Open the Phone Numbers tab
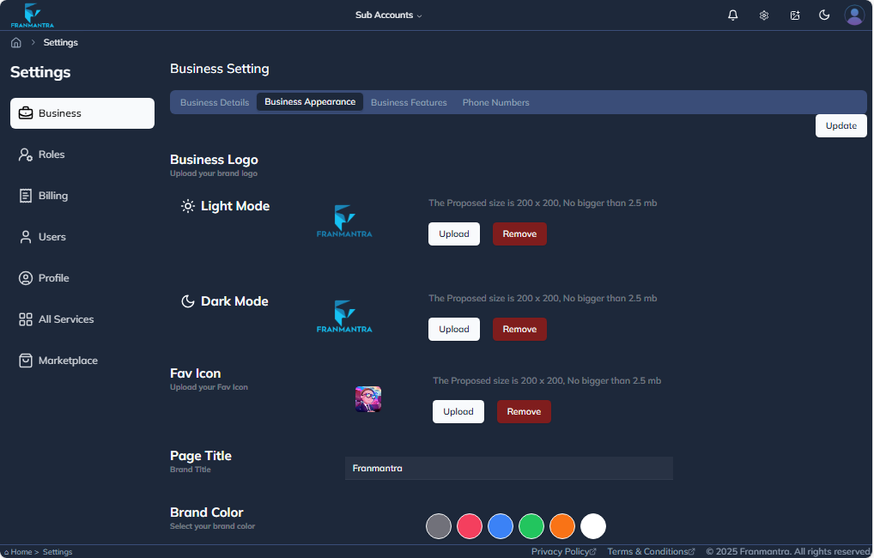Screen dimensions: 874x558 (x=495, y=101)
